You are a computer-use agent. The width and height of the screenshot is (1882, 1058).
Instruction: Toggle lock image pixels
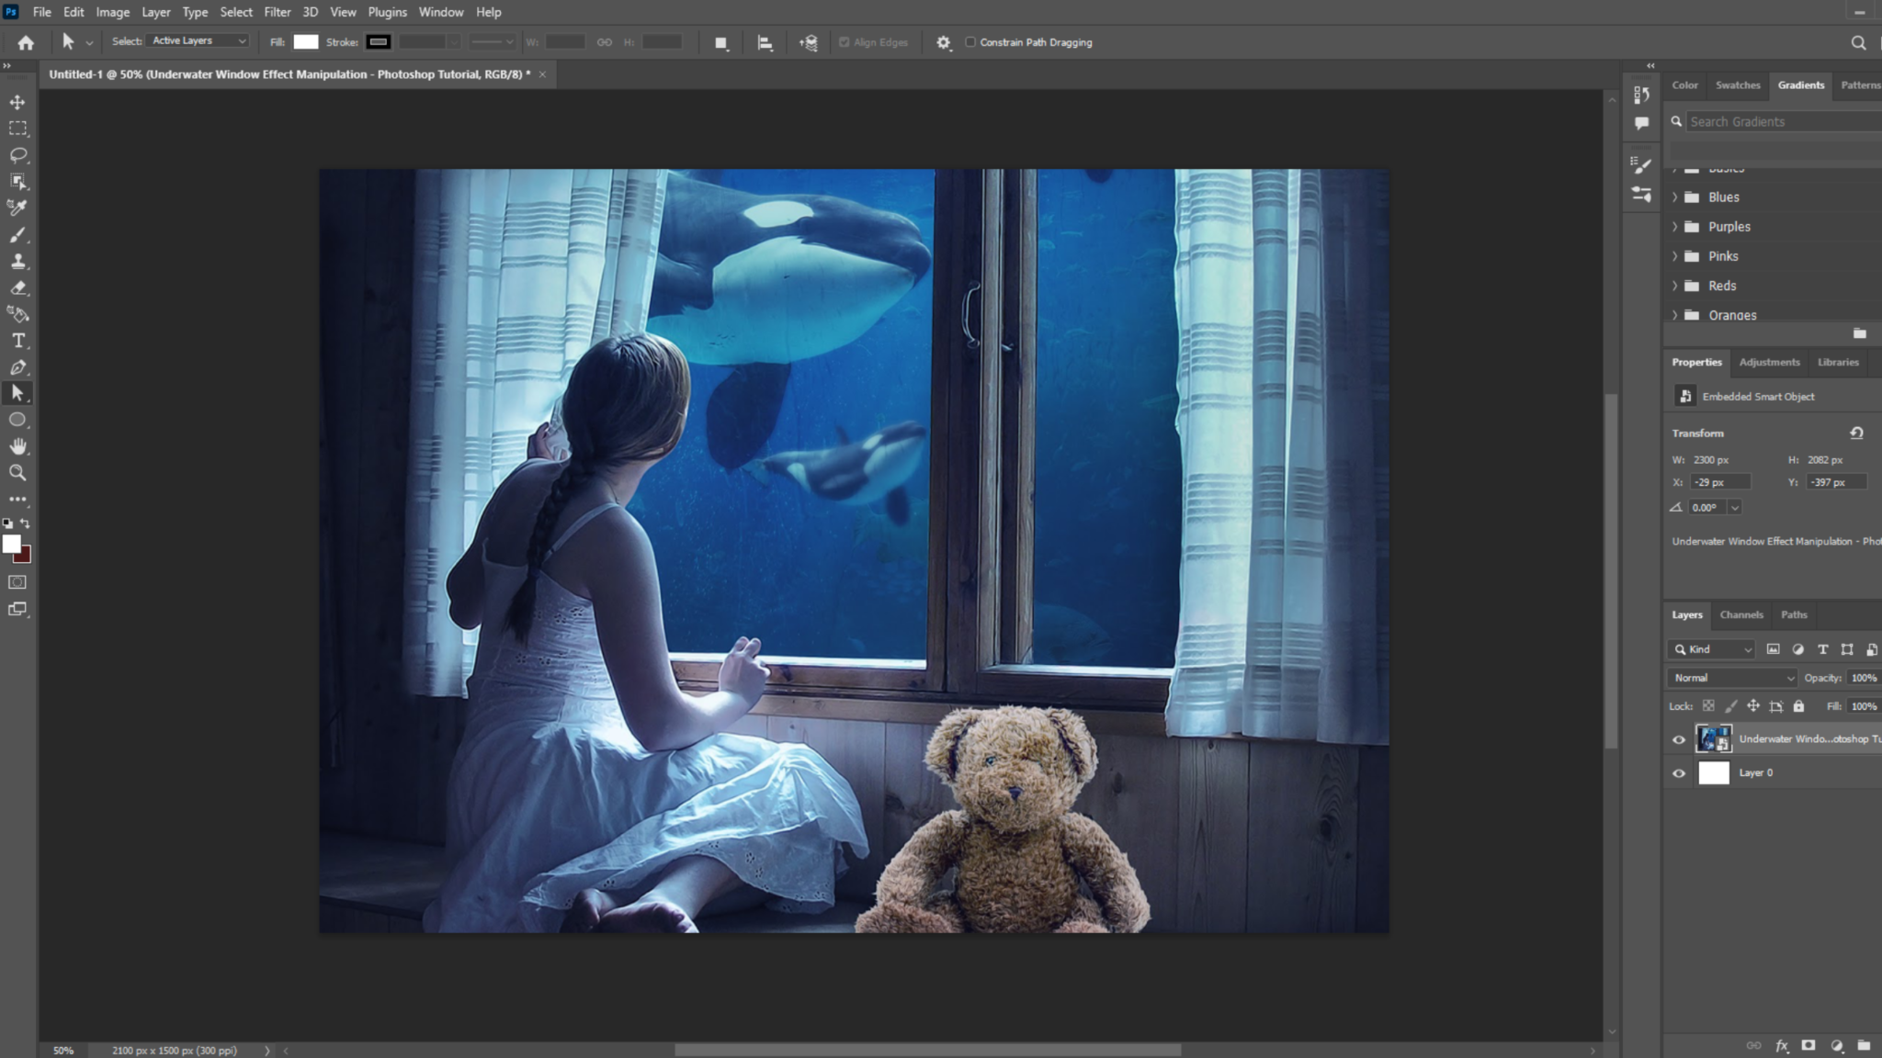coord(1731,706)
